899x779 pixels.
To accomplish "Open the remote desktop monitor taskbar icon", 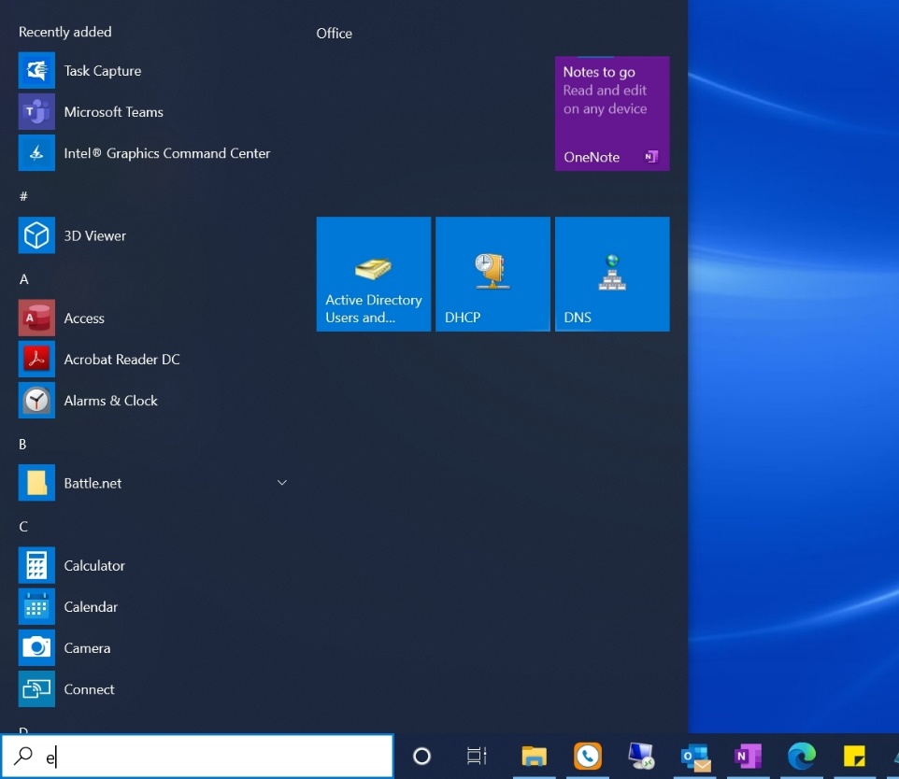I will click(x=641, y=756).
